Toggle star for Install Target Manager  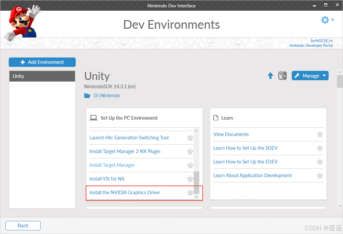pos(190,165)
